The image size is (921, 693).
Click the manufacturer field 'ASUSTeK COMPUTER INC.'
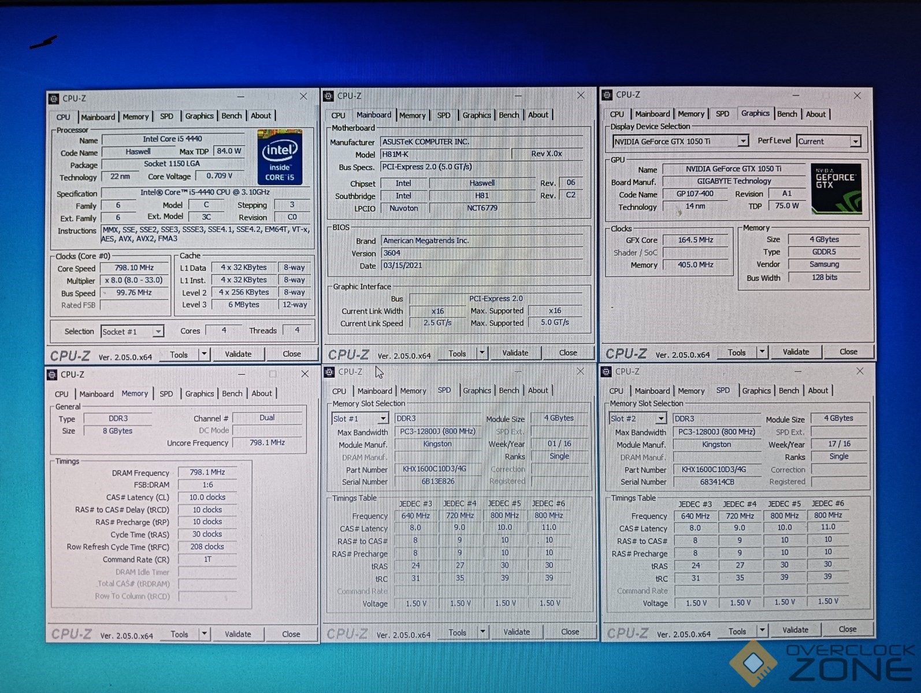tap(482, 141)
